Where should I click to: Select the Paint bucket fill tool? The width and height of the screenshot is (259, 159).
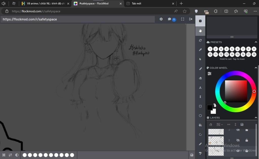click(200, 125)
